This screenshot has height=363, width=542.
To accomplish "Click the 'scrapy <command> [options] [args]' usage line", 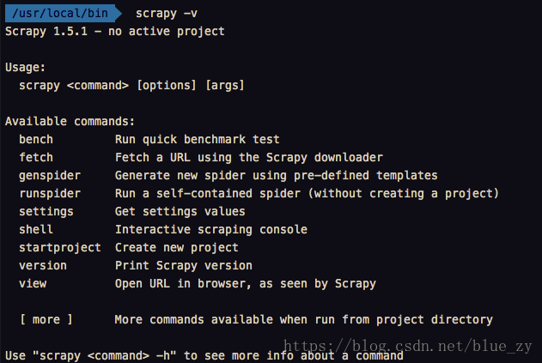I will tap(131, 85).
